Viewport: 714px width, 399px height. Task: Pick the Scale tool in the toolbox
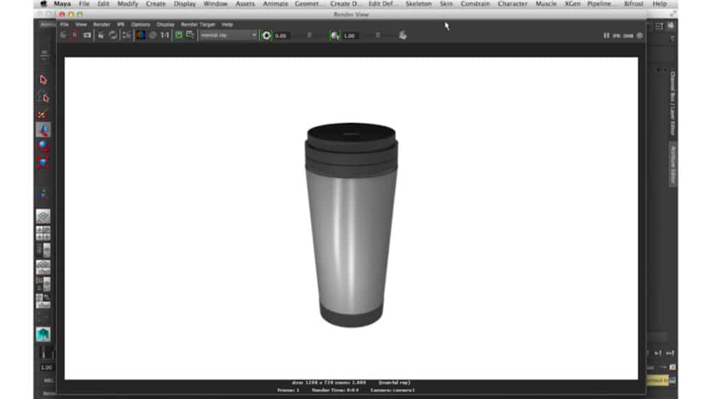tap(43, 163)
